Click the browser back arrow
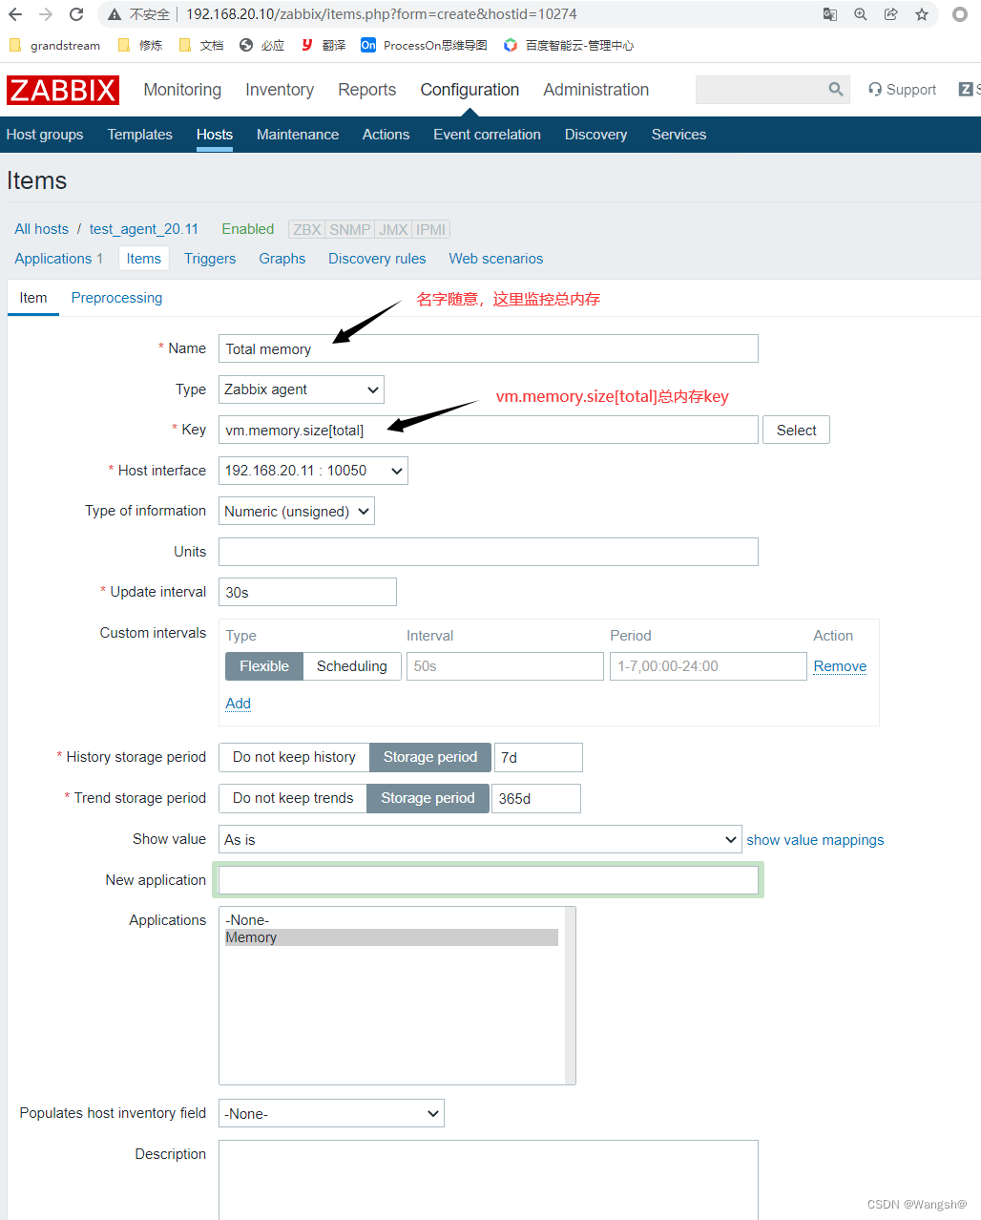This screenshot has height=1220, width=981. pyautogui.click(x=15, y=14)
